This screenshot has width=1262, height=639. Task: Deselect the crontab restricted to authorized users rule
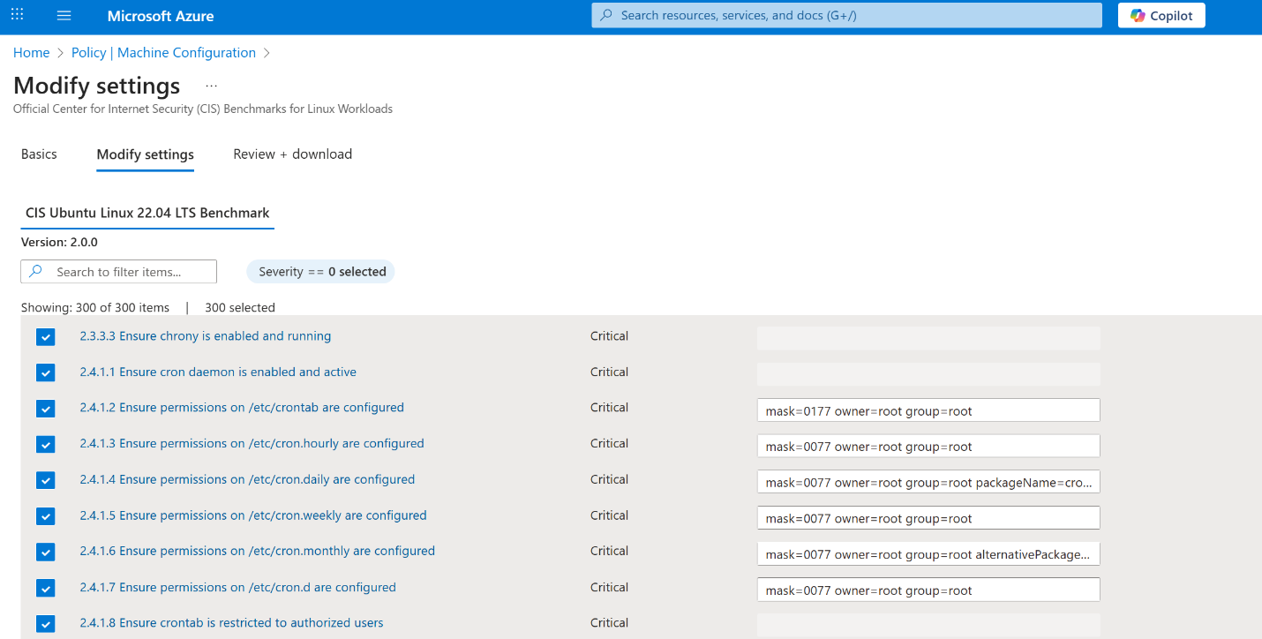(45, 623)
